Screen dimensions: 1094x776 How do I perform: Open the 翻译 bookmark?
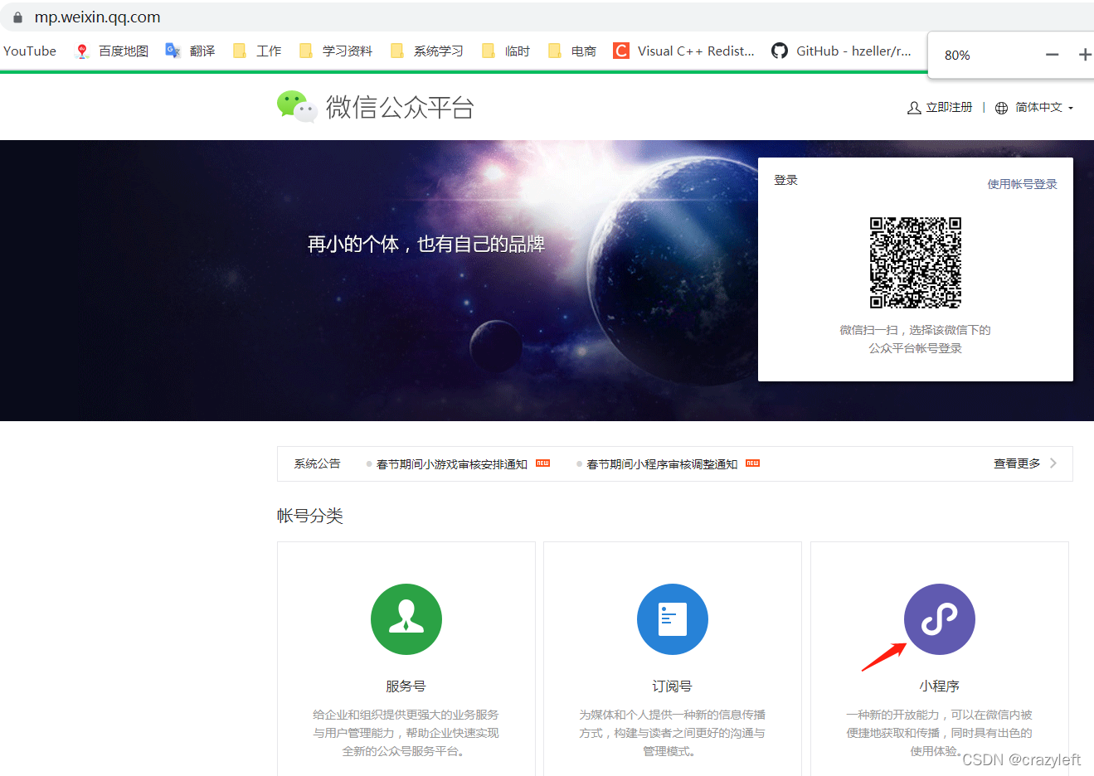click(190, 51)
